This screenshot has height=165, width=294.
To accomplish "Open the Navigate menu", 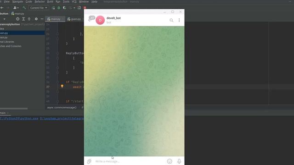I will (x=17, y=1).
